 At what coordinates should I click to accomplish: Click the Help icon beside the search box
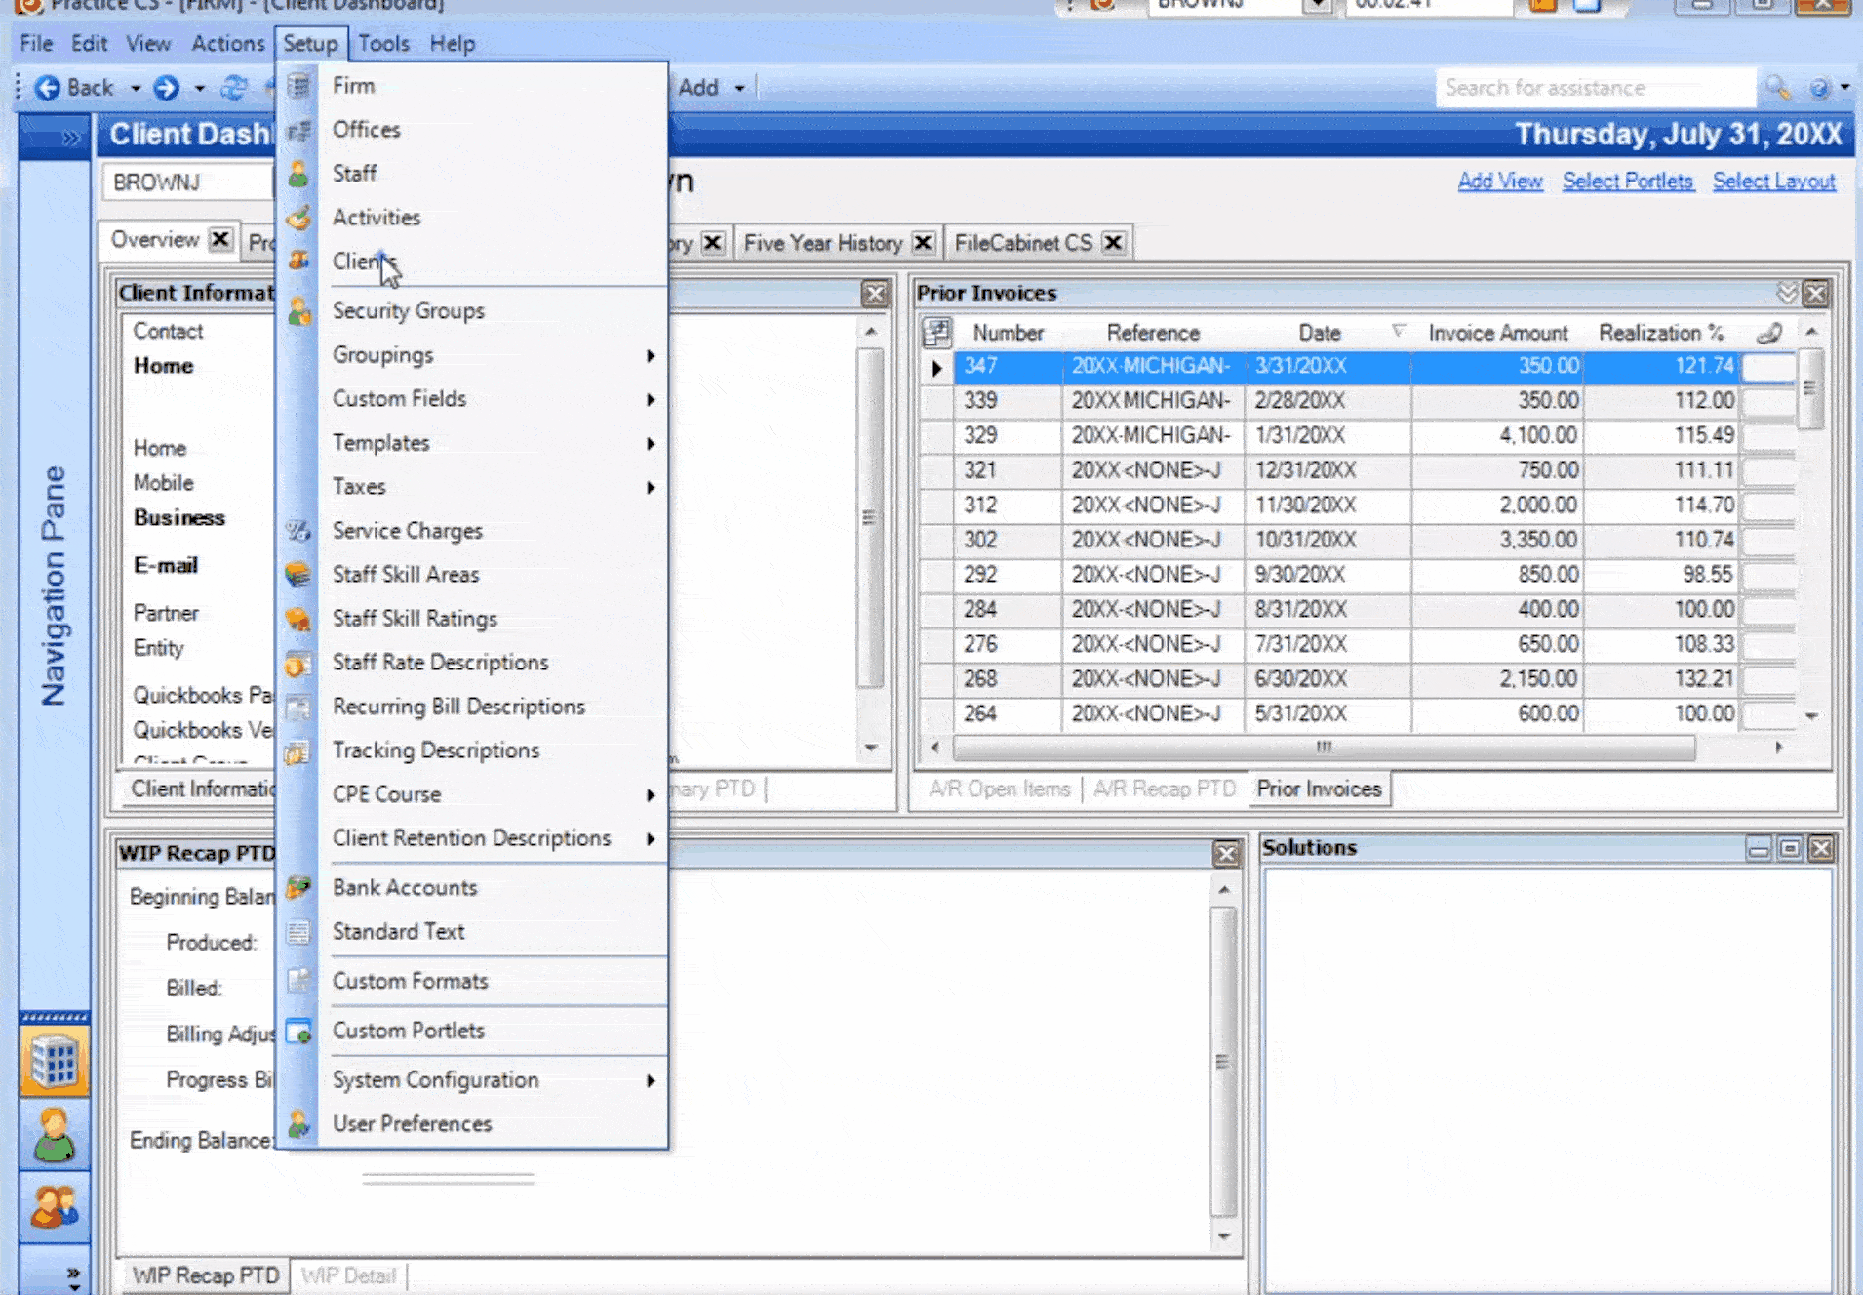click(1819, 87)
